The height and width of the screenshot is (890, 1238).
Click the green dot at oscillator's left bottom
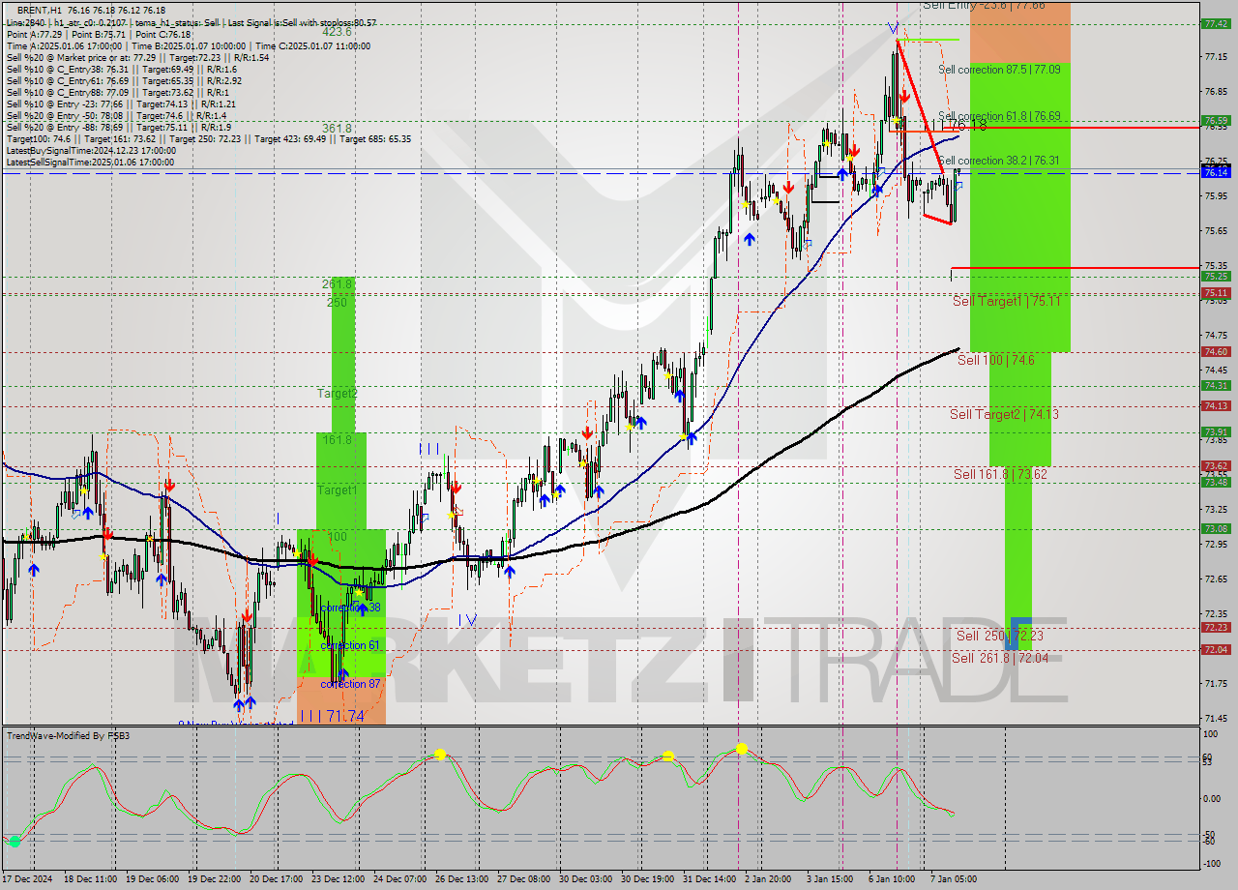(15, 842)
